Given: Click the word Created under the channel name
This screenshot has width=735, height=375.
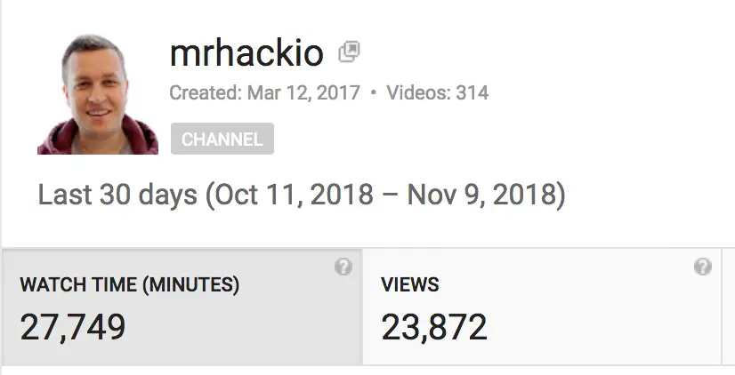Looking at the screenshot, I should tap(201, 93).
